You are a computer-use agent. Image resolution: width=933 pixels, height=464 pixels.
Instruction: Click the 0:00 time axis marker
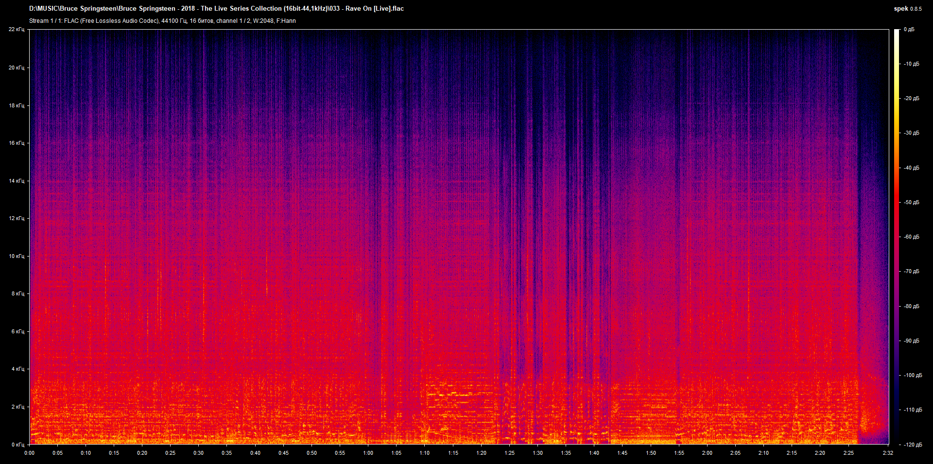[x=30, y=453]
